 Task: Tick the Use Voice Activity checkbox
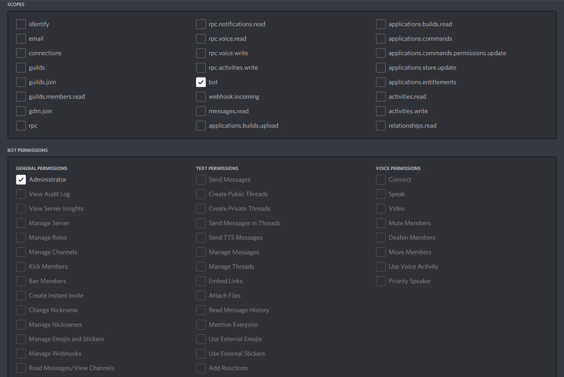[x=381, y=267]
